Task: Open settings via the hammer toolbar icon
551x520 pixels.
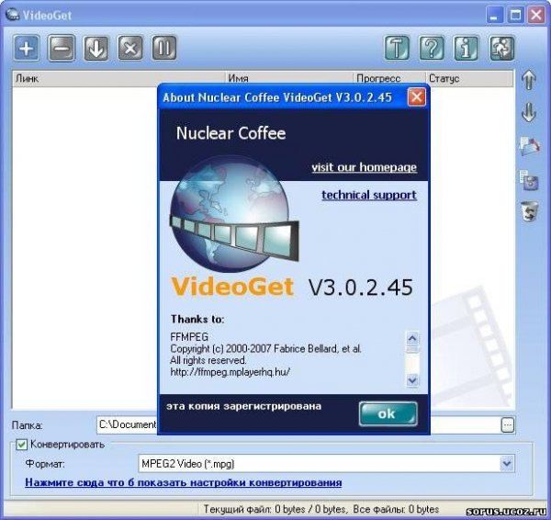Action: pos(397,48)
